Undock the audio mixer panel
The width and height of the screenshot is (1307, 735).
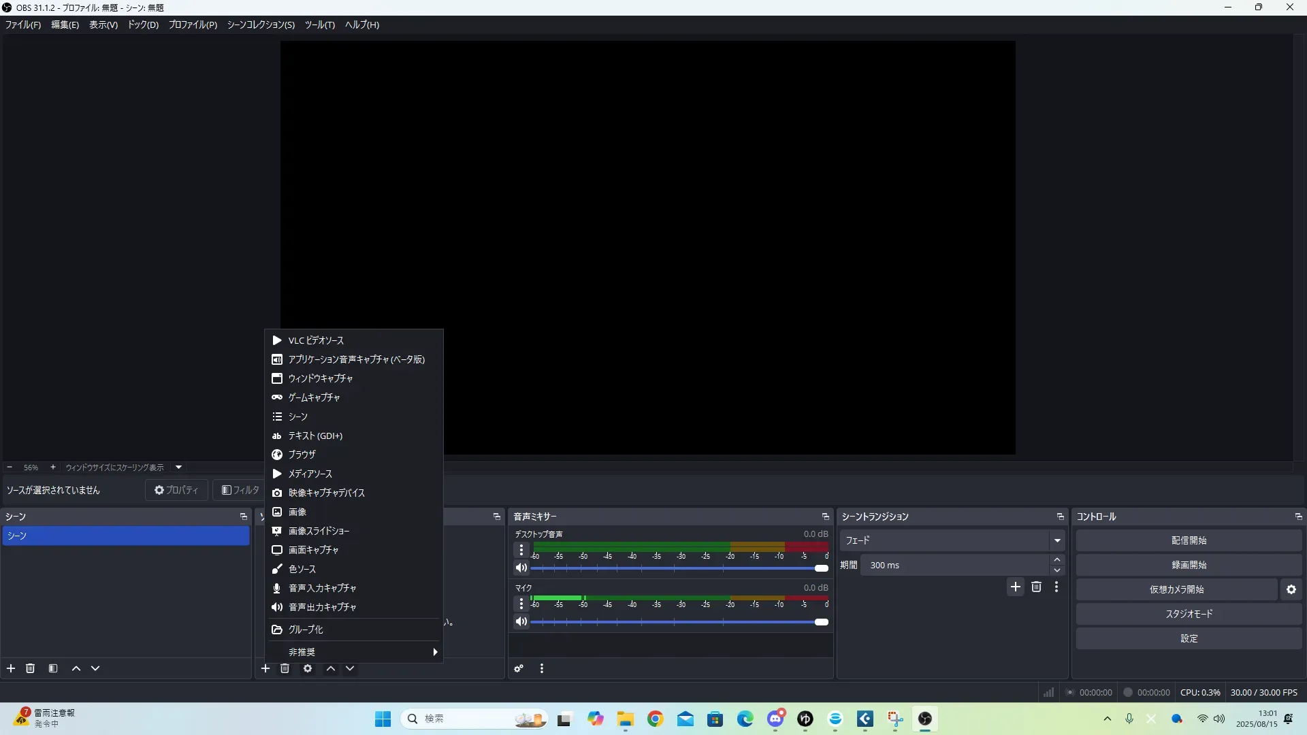click(x=826, y=517)
